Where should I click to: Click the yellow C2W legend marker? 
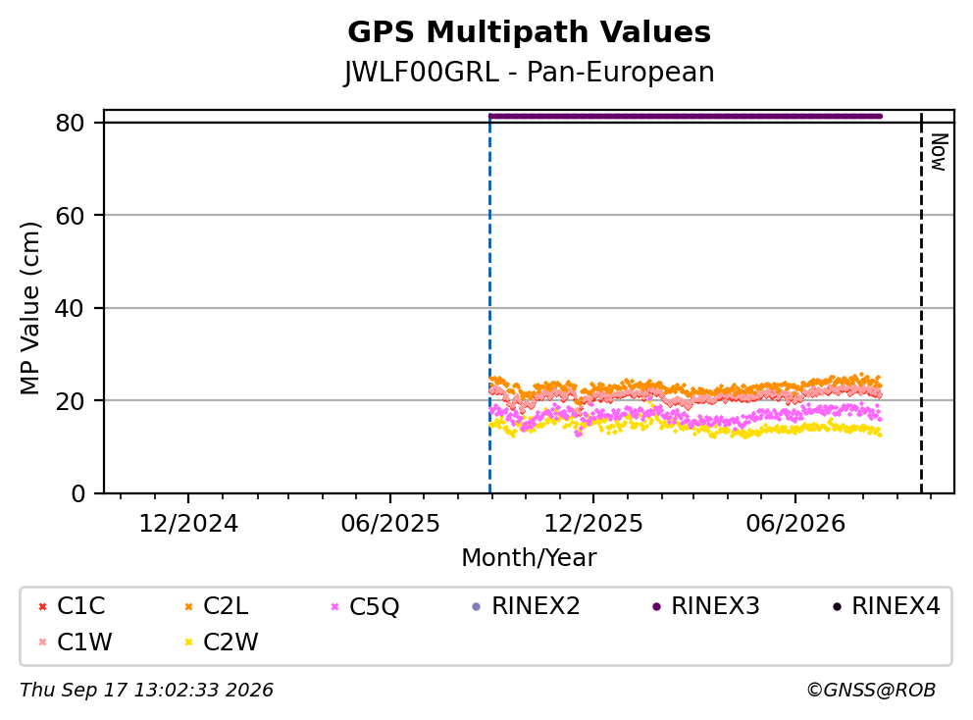click(188, 643)
